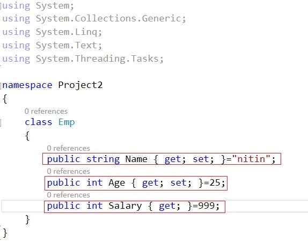Viewport: 308px width, 242px height.
Task: Open references link above class Emp
Action: [46, 112]
